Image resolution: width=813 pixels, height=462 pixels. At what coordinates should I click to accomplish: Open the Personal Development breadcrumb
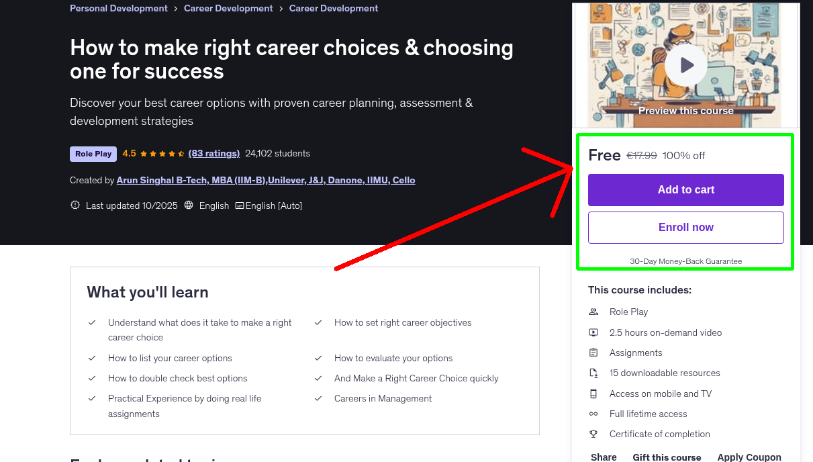click(118, 8)
